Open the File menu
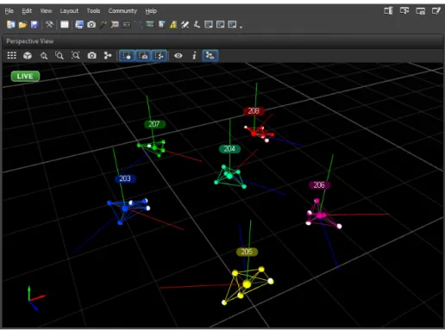 click(9, 11)
